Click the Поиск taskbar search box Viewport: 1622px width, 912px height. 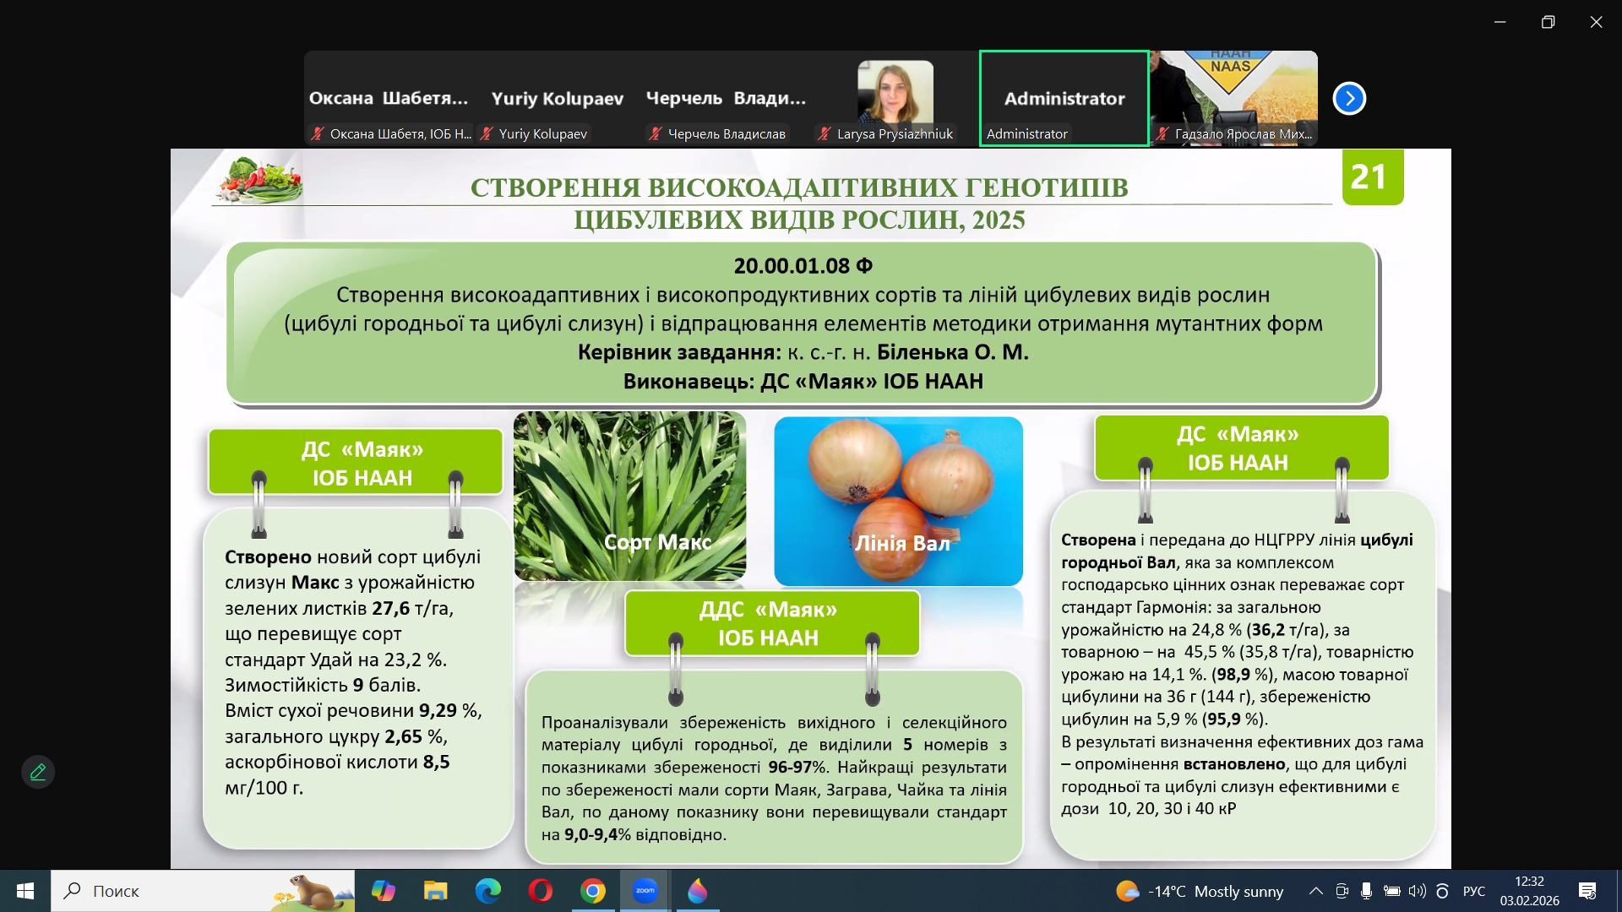[169, 891]
